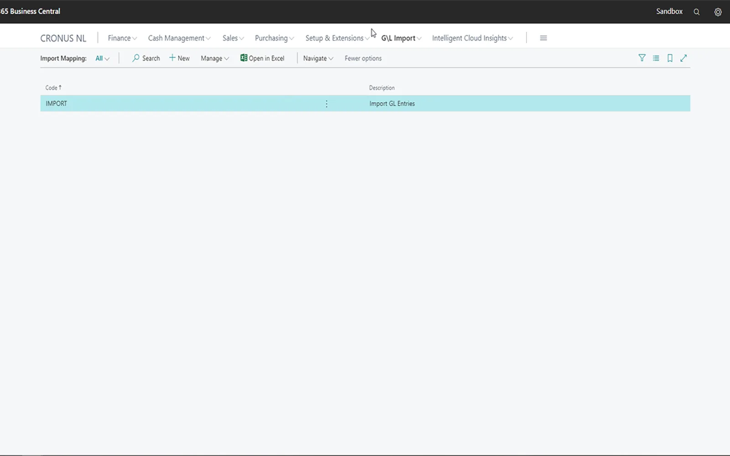
Task: Click the search magnifier in top bar
Action: [x=696, y=12]
